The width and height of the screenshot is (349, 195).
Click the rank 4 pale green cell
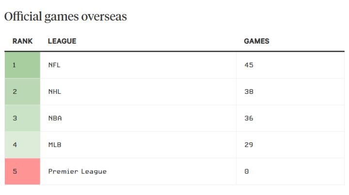click(22, 145)
